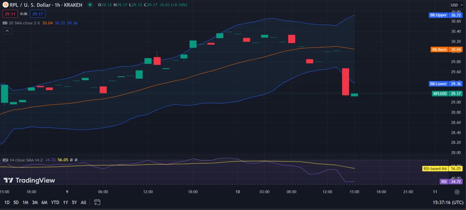Click the open price O29.12 value
The image size is (466, 210).
point(104,5)
